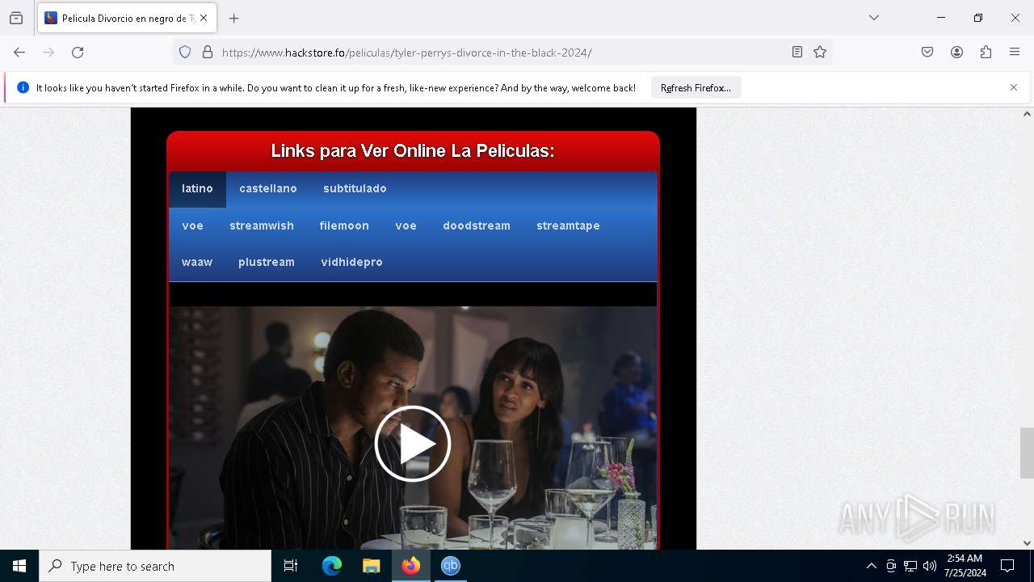Reload the current page

point(78,53)
